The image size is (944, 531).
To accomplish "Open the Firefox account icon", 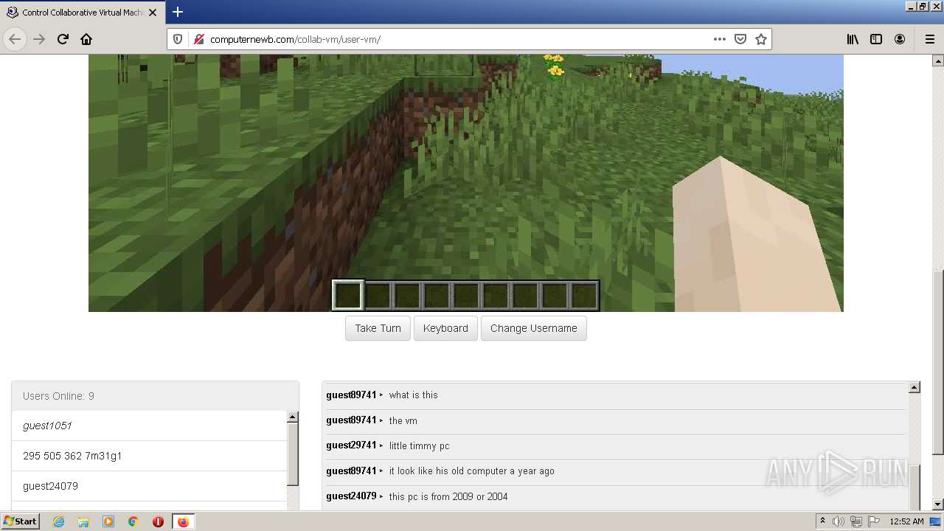I will (900, 39).
